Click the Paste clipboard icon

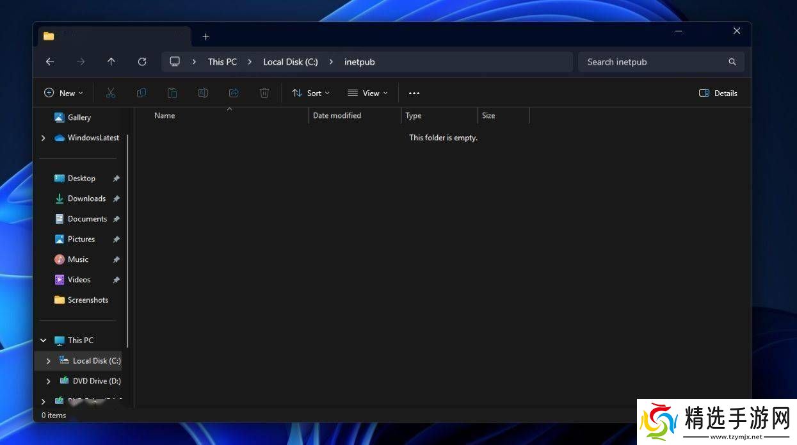(172, 93)
